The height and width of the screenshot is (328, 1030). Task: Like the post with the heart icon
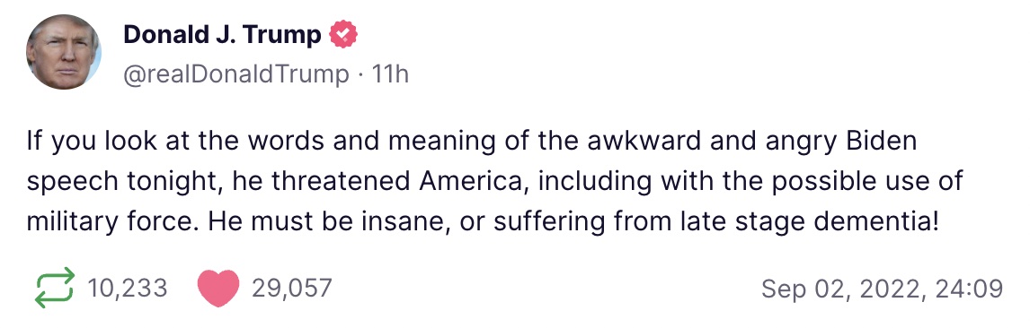218,289
